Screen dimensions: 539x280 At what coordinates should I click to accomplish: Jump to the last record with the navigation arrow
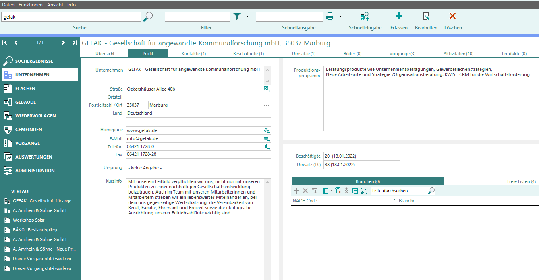(x=75, y=43)
